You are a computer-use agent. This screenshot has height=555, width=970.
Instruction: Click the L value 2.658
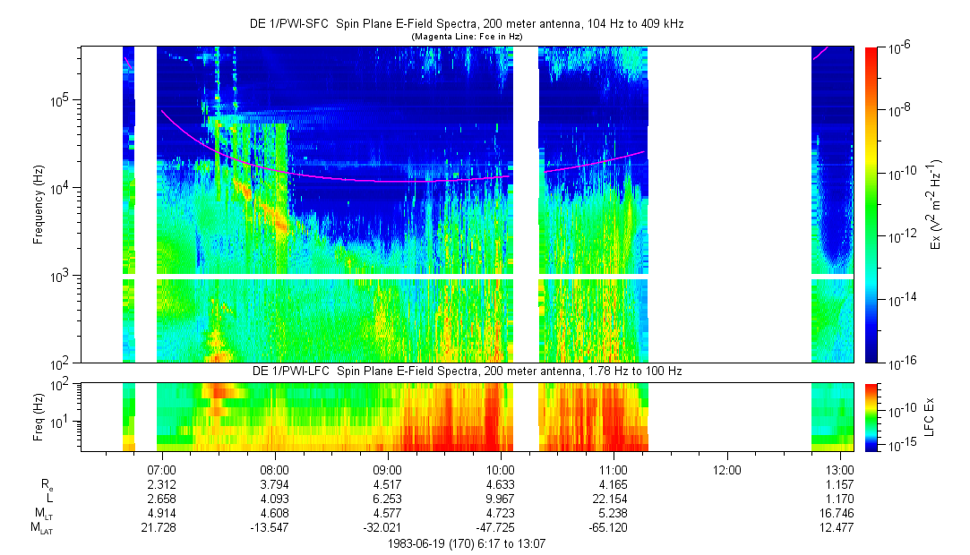click(161, 499)
